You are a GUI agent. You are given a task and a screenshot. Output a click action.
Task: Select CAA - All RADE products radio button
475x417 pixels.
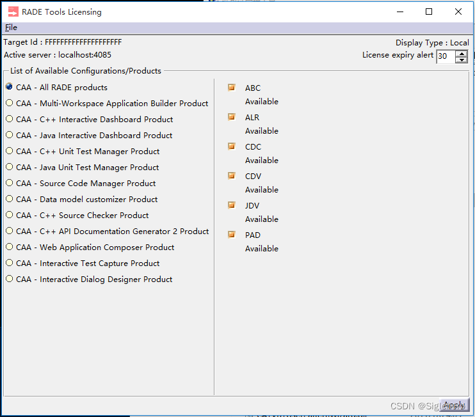point(9,87)
